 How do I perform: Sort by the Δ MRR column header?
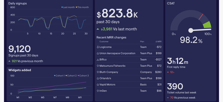158,42
